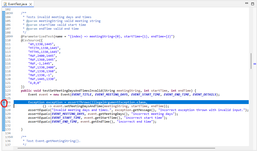
Task: Add a breakpoint in the gutter at line 114
Action: 4,55
